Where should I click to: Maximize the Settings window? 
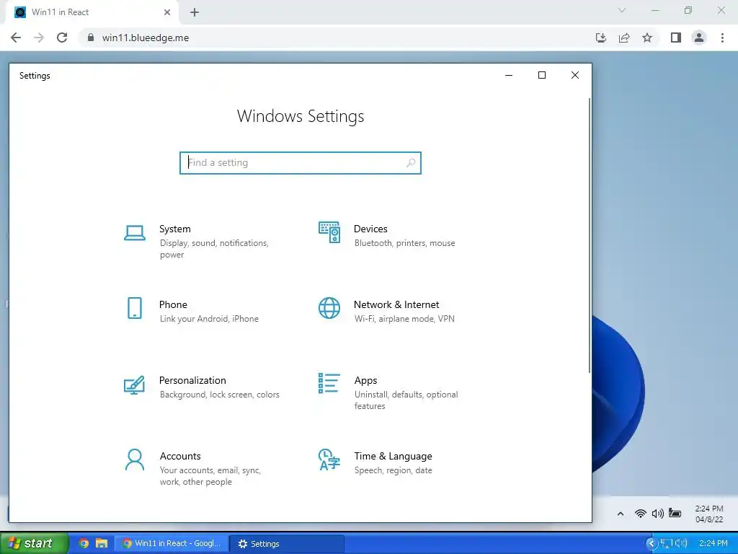542,75
